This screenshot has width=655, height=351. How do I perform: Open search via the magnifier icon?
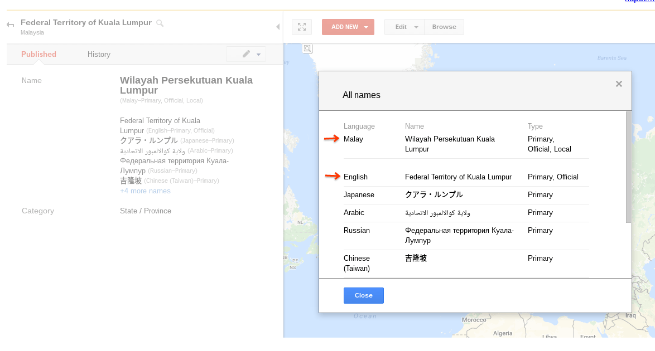[159, 22]
